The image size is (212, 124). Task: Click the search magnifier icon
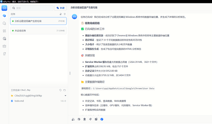(x=14, y=8)
